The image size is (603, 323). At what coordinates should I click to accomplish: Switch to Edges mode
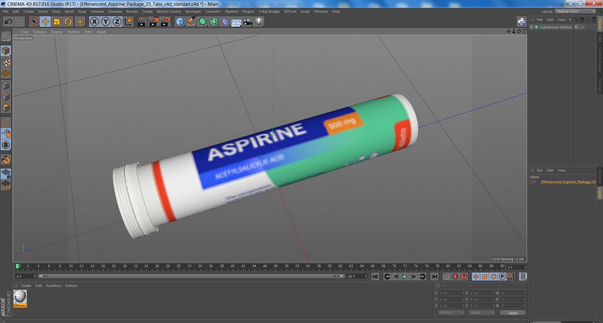click(6, 97)
